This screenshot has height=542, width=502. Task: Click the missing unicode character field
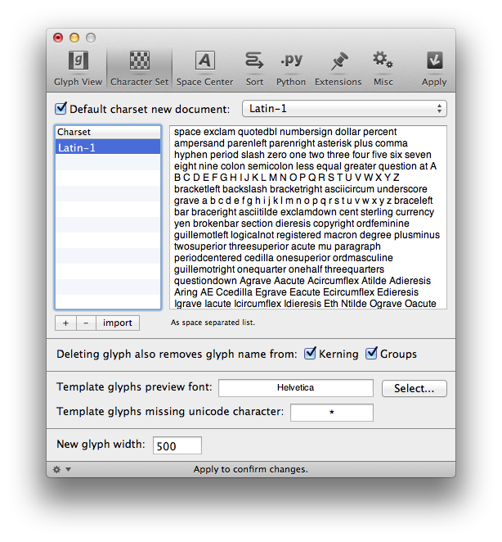tap(332, 413)
